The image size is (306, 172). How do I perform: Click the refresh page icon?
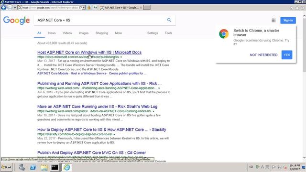coord(96,8)
